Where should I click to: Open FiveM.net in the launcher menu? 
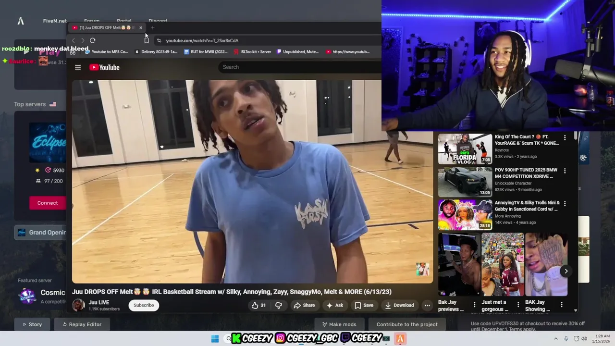(55, 21)
